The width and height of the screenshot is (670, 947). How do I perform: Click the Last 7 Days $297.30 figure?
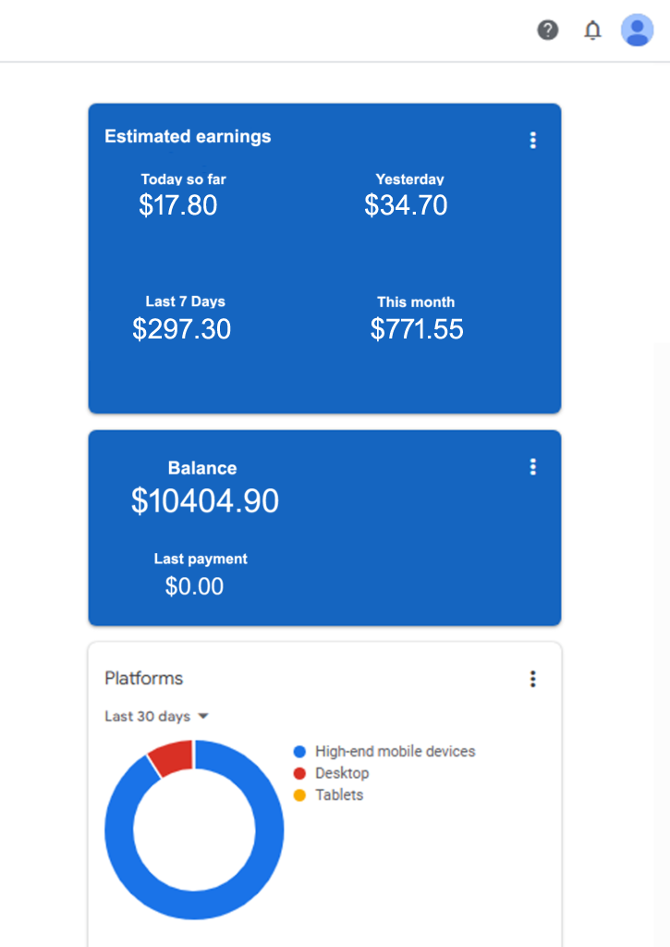click(x=182, y=329)
